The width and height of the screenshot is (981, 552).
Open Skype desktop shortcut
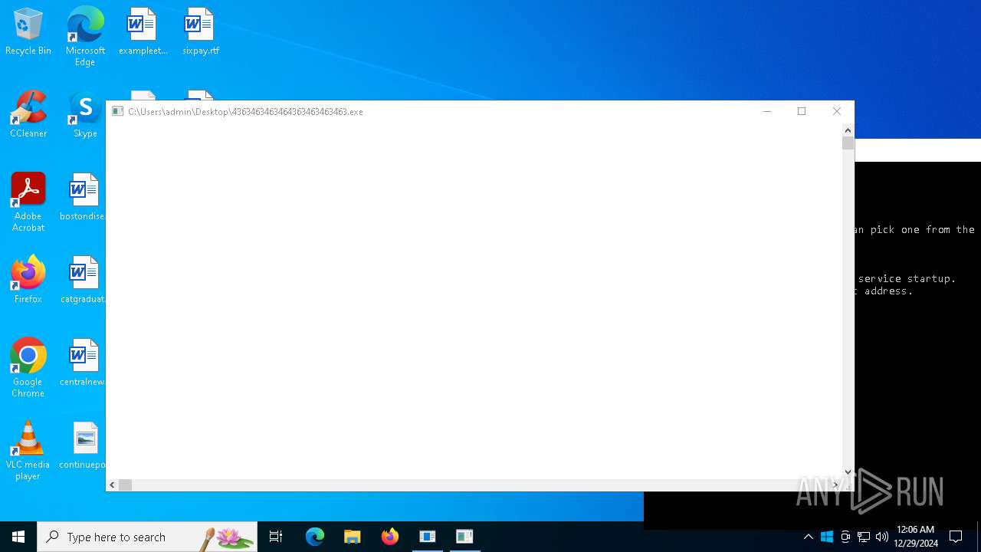coord(85,114)
